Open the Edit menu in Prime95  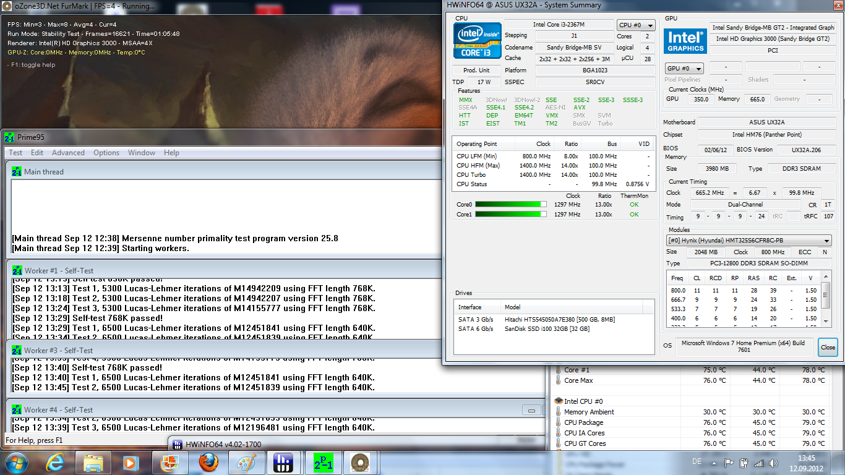(x=37, y=153)
